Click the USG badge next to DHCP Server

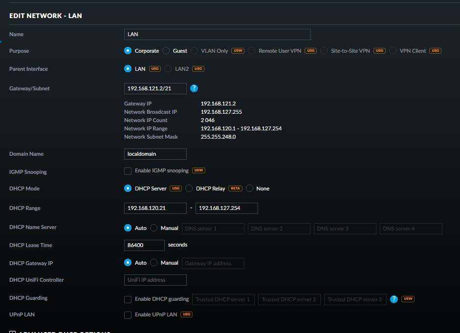click(175, 188)
